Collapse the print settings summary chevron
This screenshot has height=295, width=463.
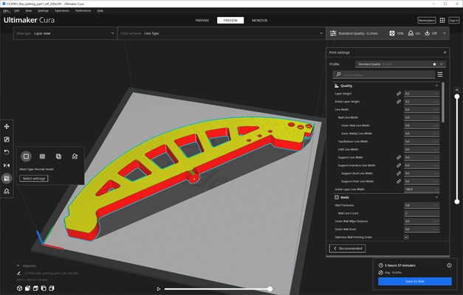(x=444, y=33)
